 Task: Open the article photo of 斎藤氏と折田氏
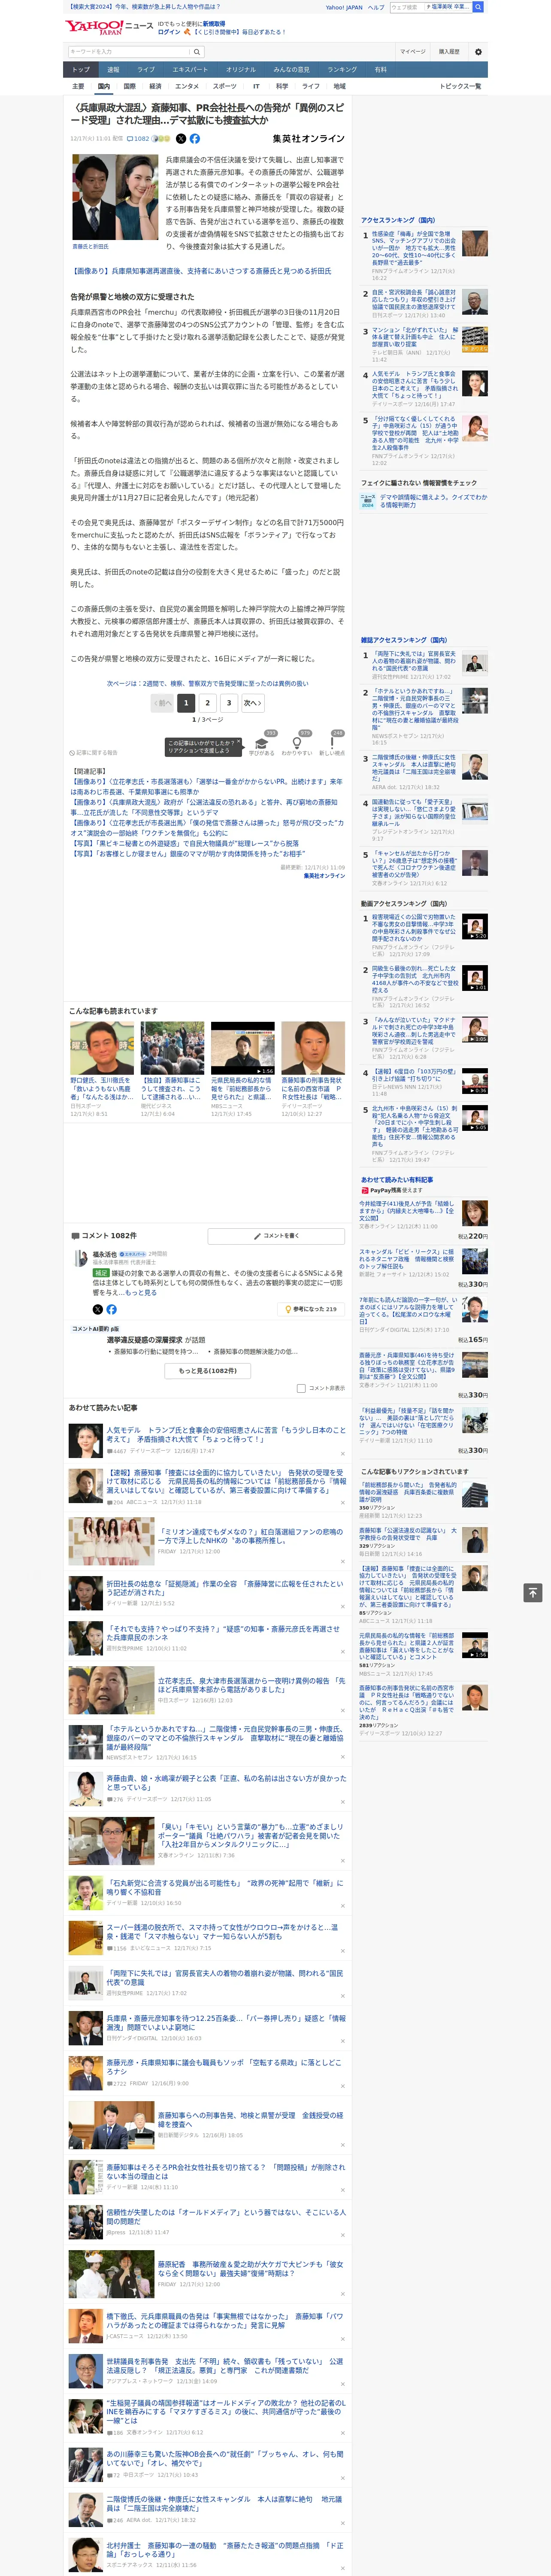click(x=114, y=198)
